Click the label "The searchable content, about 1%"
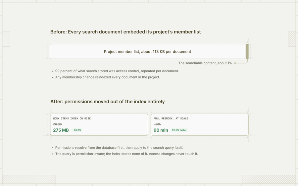298x186 pixels. point(205,63)
